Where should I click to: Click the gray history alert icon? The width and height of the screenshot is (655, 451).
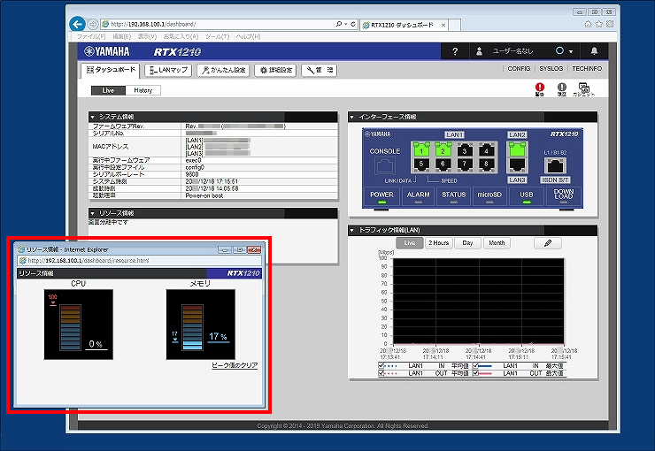coord(562,88)
